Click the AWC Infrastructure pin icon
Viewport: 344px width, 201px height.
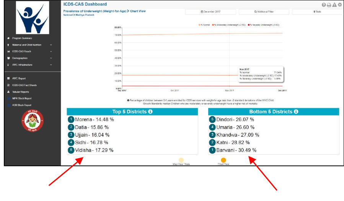8,65
